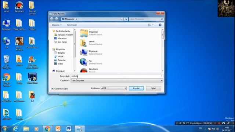Select the Format Sonrası desktop folder
Screen dimensions: 235x132
[x=32, y=8]
